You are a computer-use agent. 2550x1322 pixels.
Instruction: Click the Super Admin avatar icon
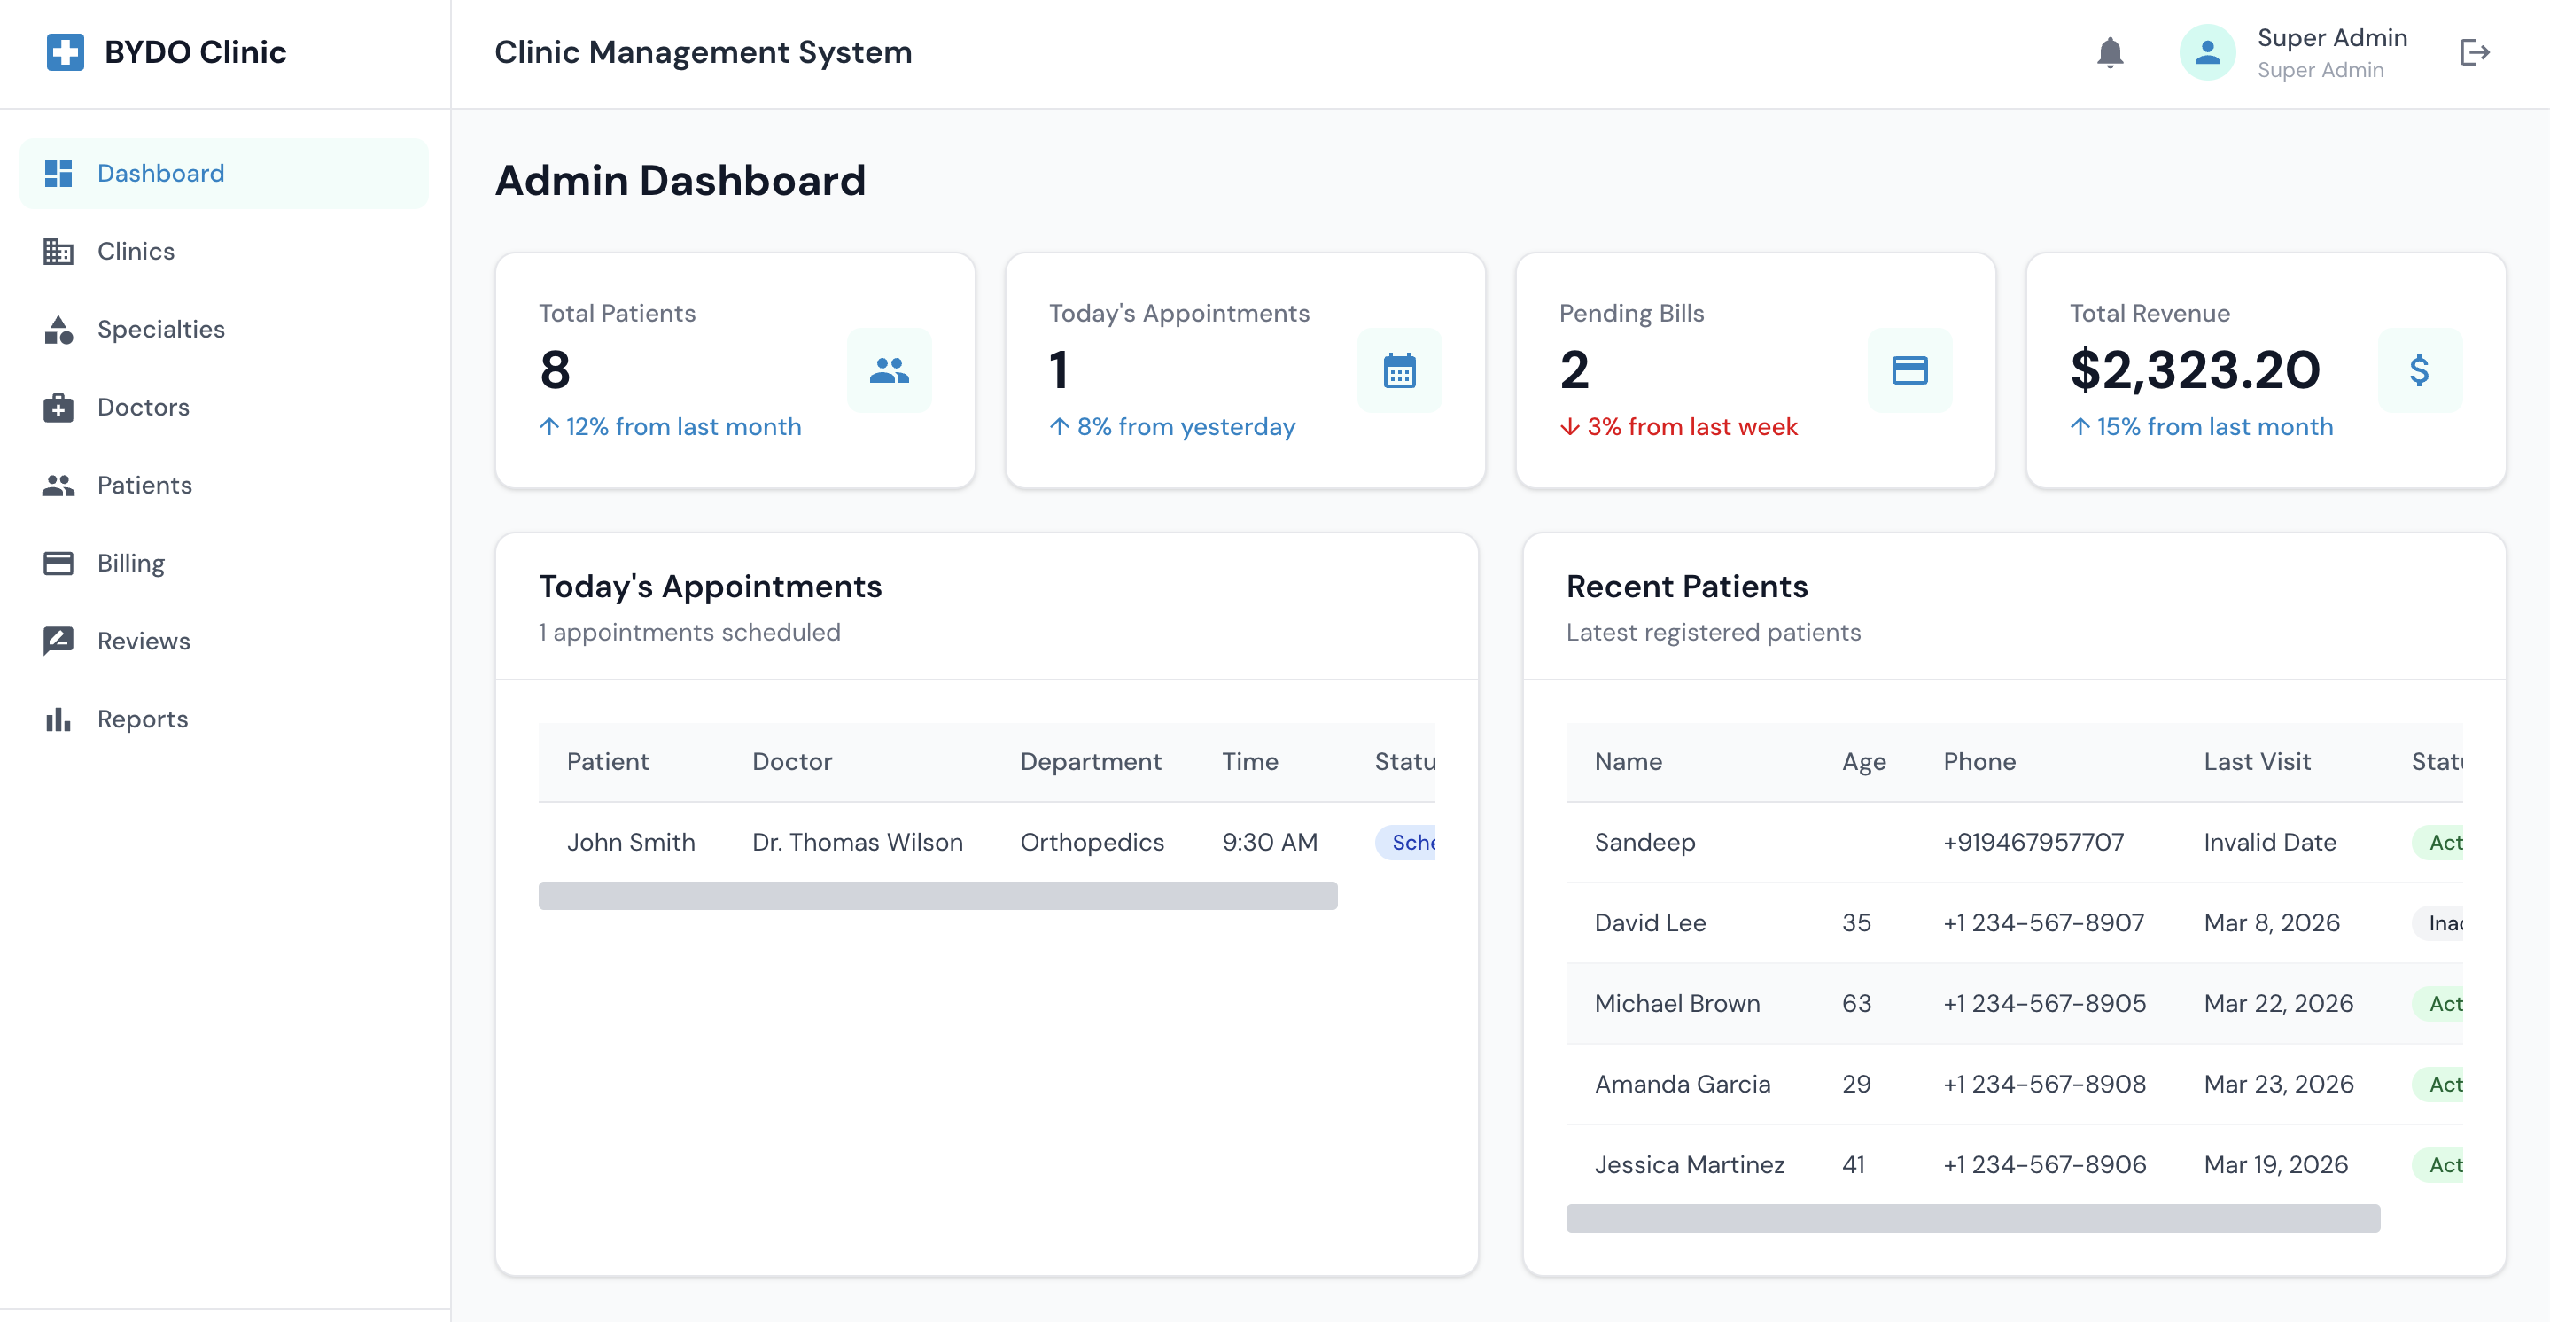[x=2206, y=52]
